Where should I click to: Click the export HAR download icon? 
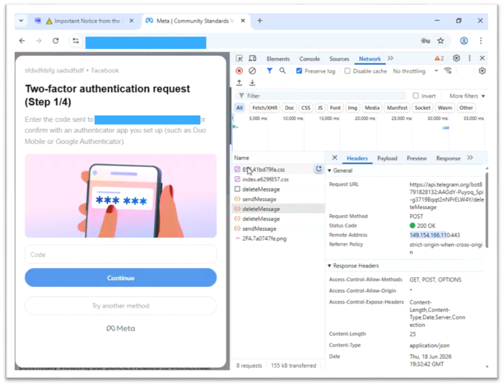click(x=253, y=83)
